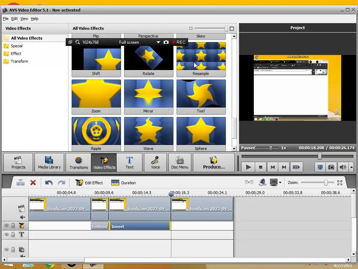Screen dimensions: 358x269
Task: Adjust the timeline Zoom slider
Action: 326,182
